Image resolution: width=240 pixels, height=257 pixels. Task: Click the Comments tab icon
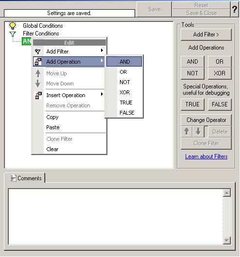tap(14, 178)
